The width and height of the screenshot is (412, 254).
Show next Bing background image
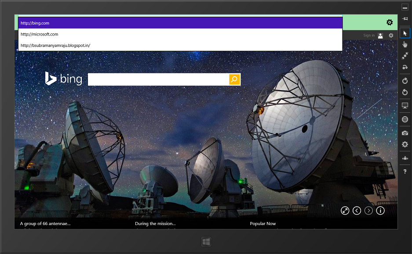point(368,211)
